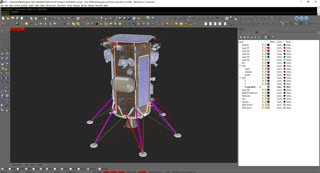Image resolution: width=320 pixels, height=173 pixels.
Task: Toggle Gumball in the status bar
Action: point(142,172)
